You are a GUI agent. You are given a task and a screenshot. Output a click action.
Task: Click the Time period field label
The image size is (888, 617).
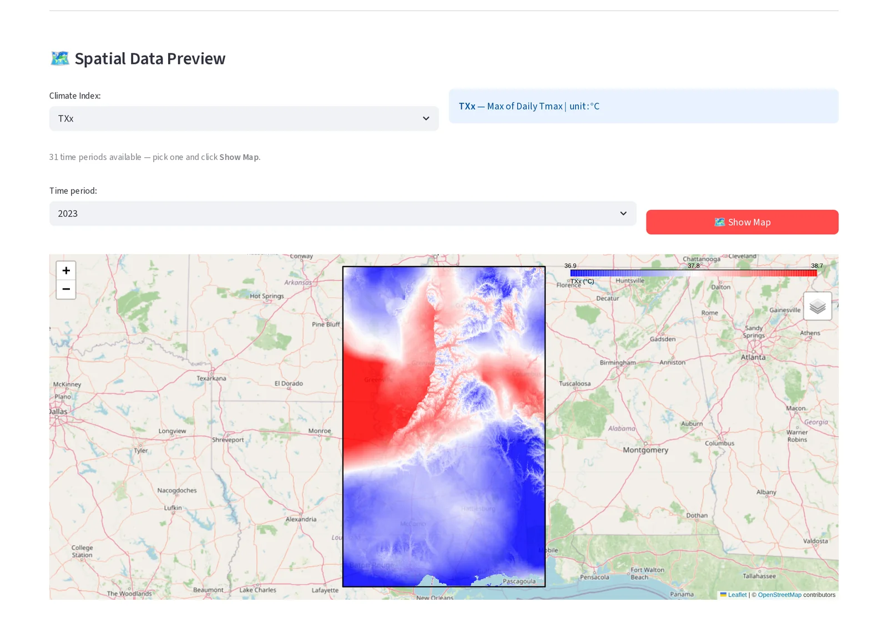(73, 190)
